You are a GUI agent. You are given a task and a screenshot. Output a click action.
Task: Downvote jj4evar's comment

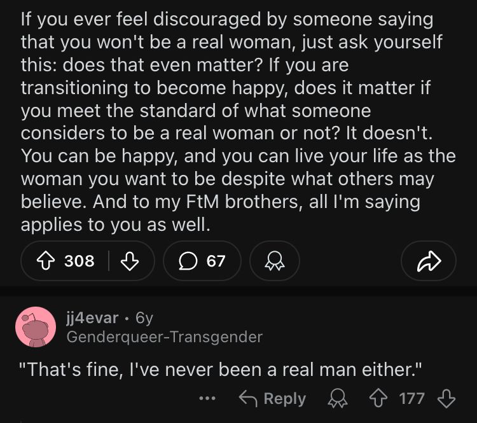pyautogui.click(x=446, y=398)
